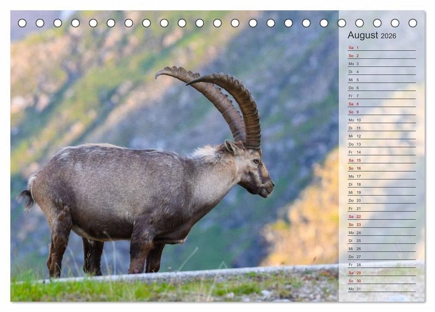Select the 'Mo 3' date row

[381, 64]
